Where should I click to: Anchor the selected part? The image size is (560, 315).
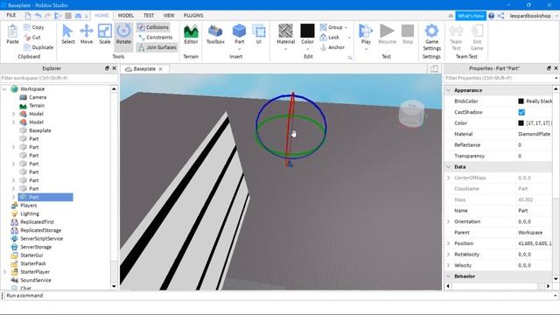click(x=332, y=47)
